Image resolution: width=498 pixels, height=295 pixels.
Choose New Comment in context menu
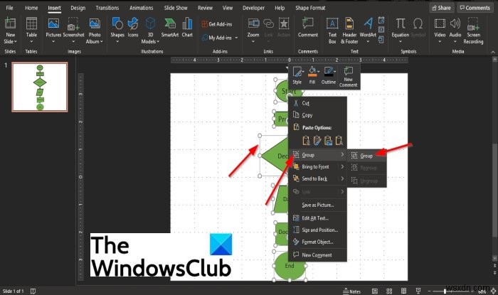pos(317,254)
